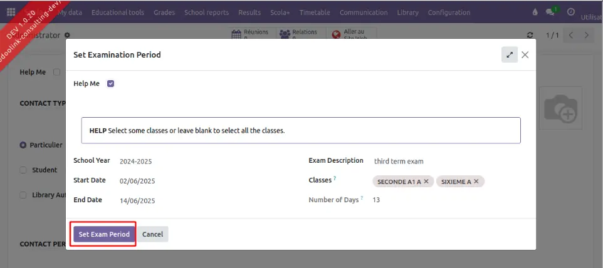Expand the dialog to full screen

pos(509,54)
